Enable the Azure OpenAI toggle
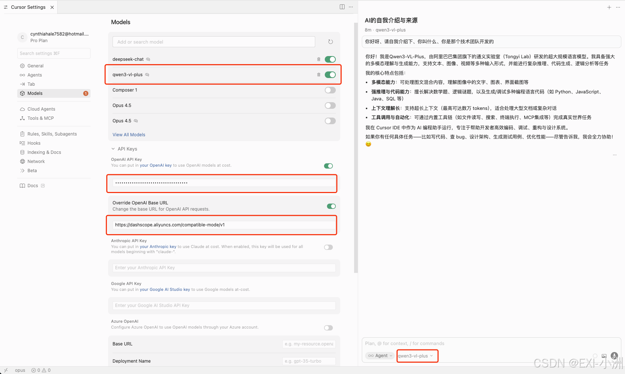This screenshot has height=374, width=625. (x=328, y=328)
